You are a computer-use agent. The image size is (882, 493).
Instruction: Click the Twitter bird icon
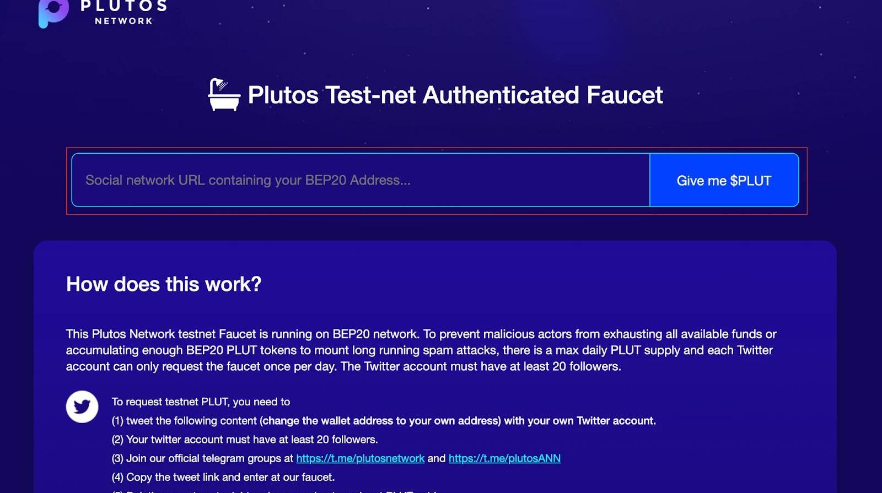(82, 407)
